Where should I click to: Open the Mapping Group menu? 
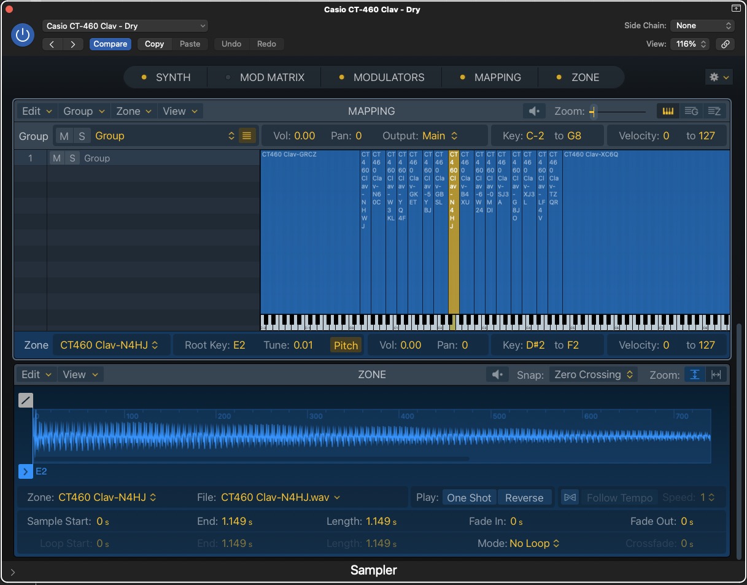(84, 111)
